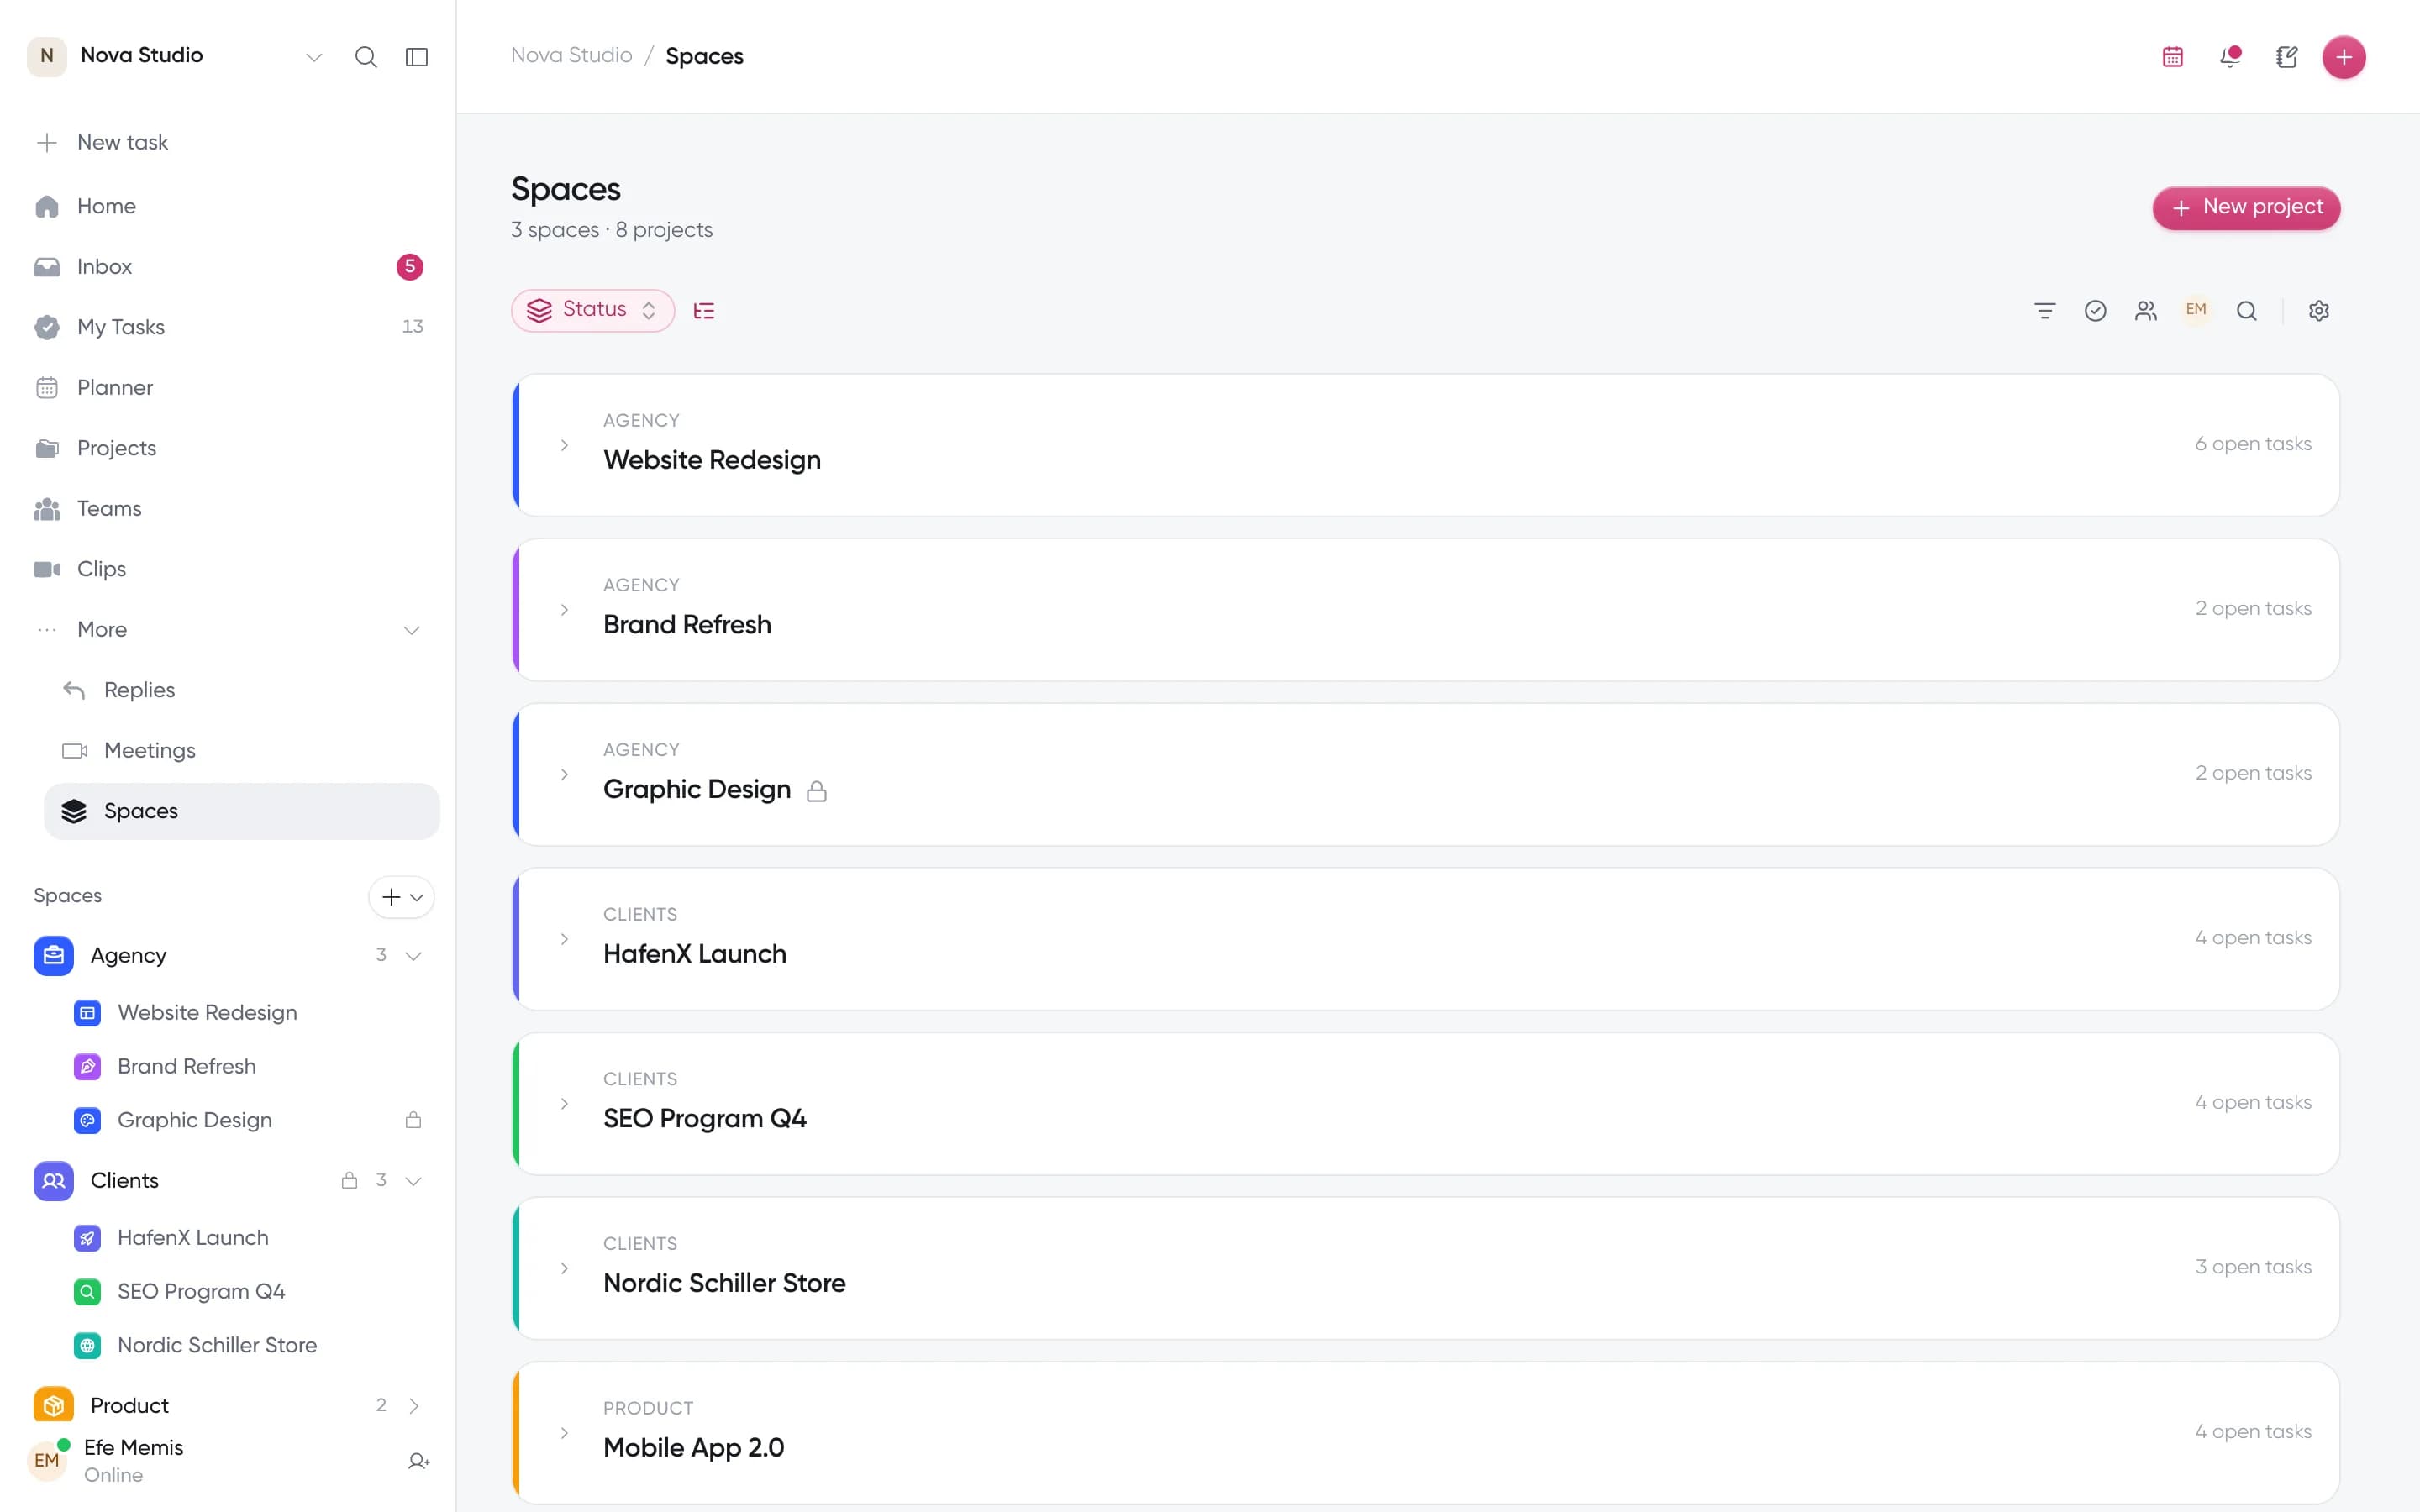
Task: Click the pink round plus button
Action: click(2344, 57)
